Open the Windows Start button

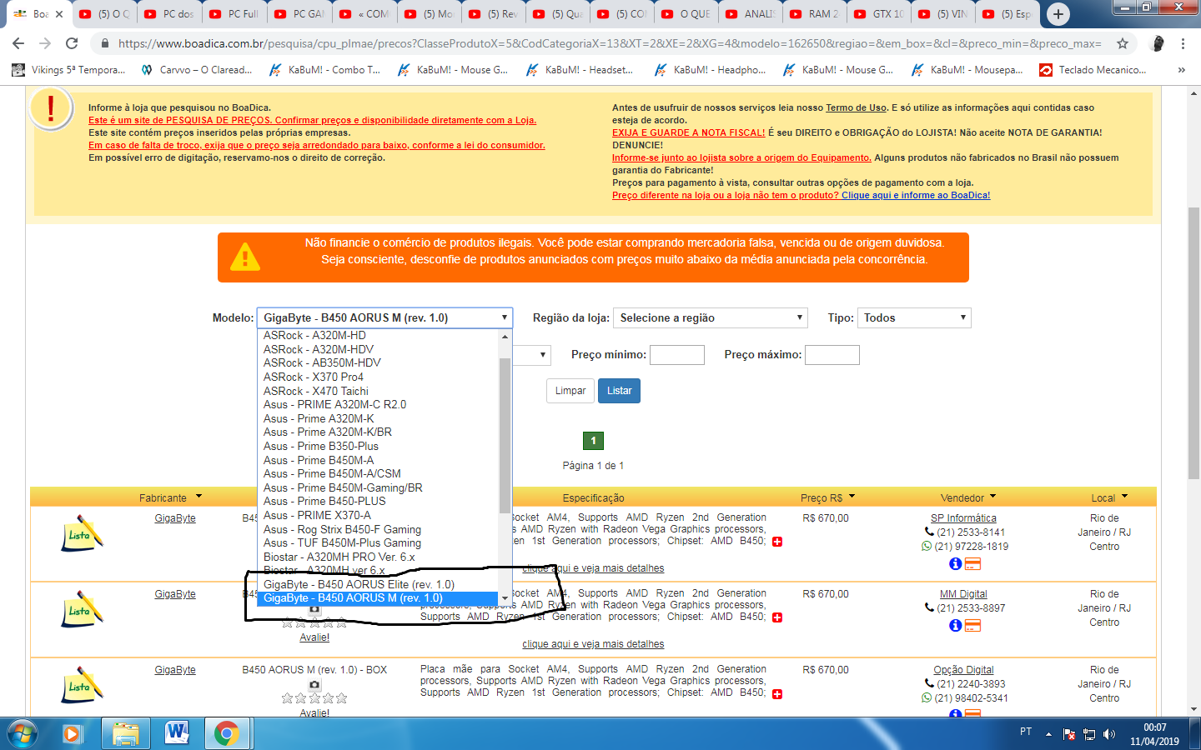23,733
